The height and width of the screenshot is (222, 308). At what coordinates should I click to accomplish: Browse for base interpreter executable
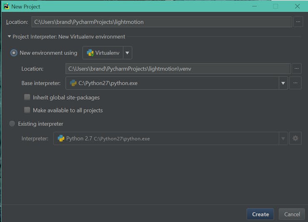[x=295, y=83]
